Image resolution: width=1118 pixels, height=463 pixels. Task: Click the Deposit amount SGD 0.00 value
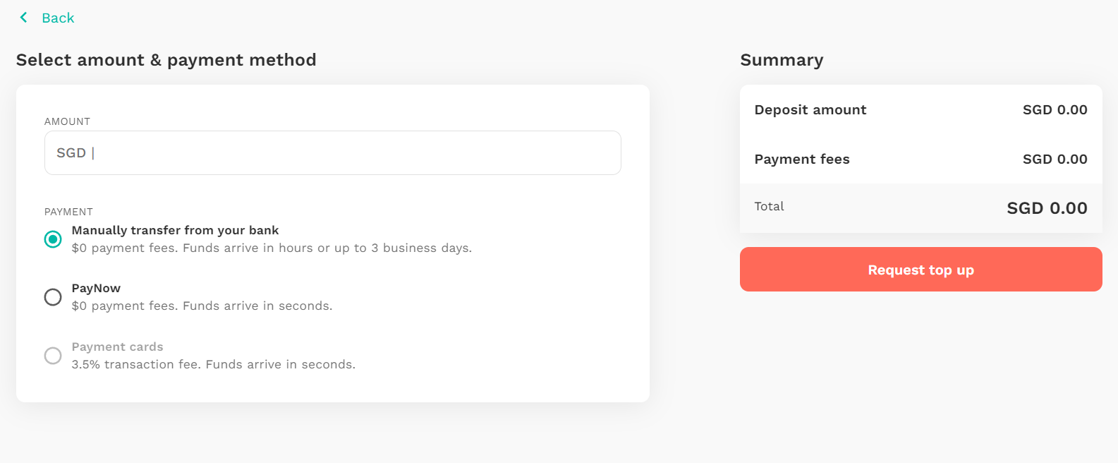[1055, 109]
